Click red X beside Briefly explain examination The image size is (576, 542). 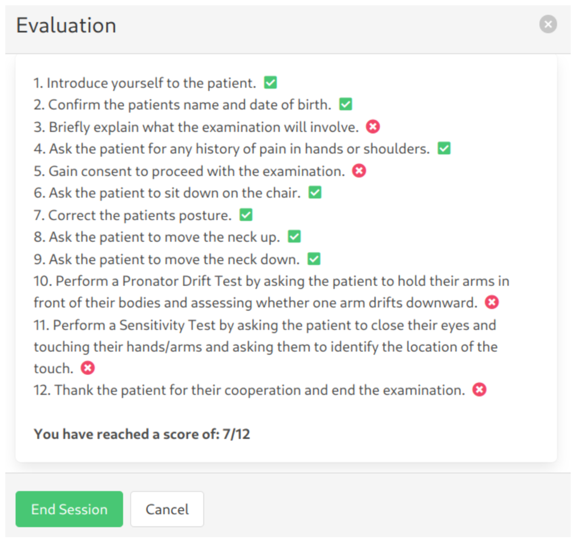coord(374,127)
